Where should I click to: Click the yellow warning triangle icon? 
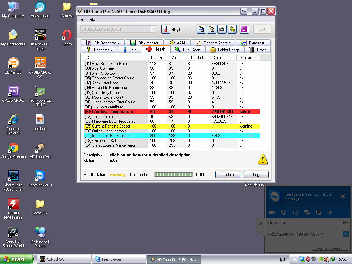click(x=263, y=159)
